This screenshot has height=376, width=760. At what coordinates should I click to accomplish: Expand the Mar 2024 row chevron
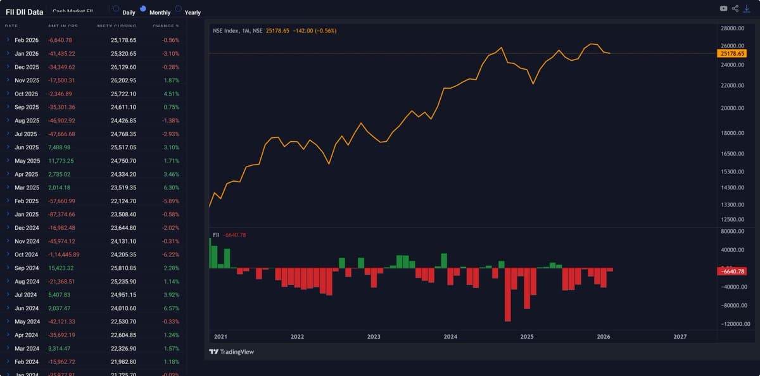click(x=8, y=349)
